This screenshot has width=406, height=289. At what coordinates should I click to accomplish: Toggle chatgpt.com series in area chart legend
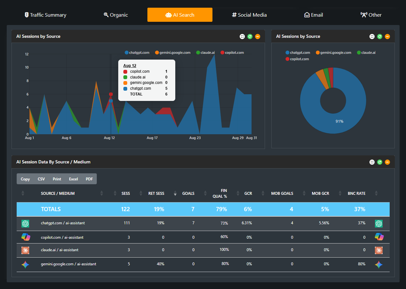137,53
